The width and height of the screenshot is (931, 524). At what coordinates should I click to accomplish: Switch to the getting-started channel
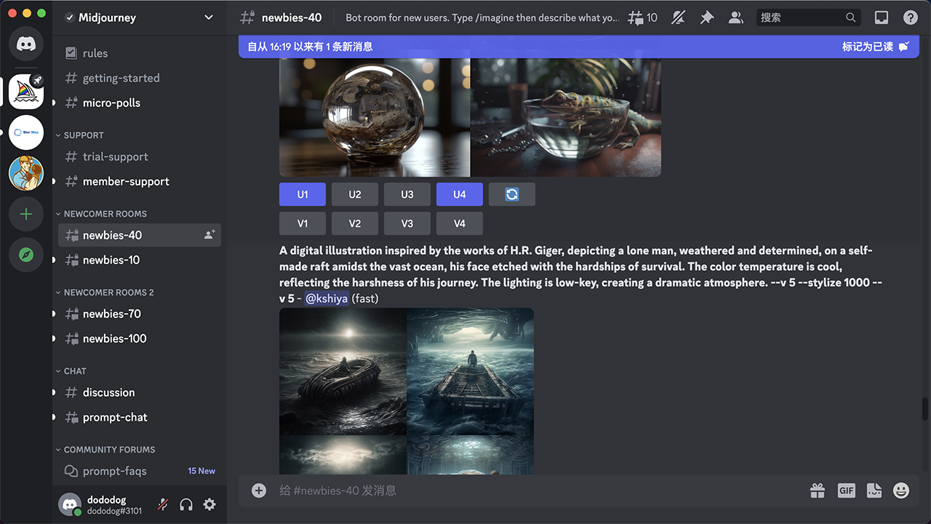(x=121, y=78)
